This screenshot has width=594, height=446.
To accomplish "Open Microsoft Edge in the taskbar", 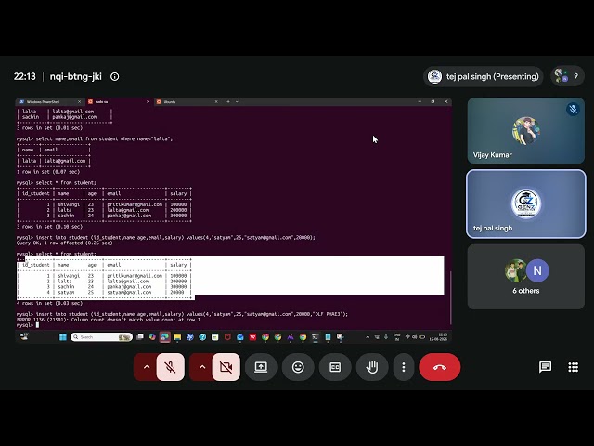I will point(165,336).
